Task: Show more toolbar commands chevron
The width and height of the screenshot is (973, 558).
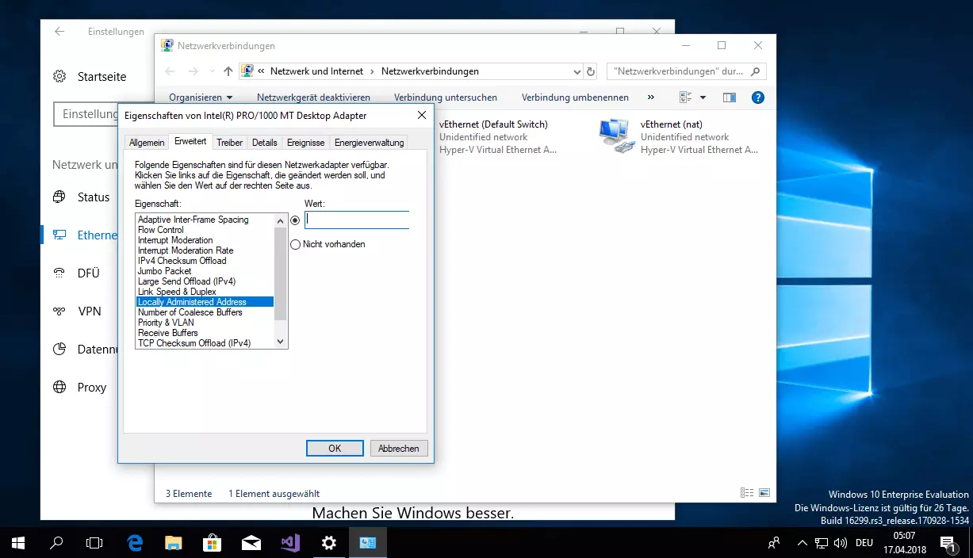Action: (651, 97)
